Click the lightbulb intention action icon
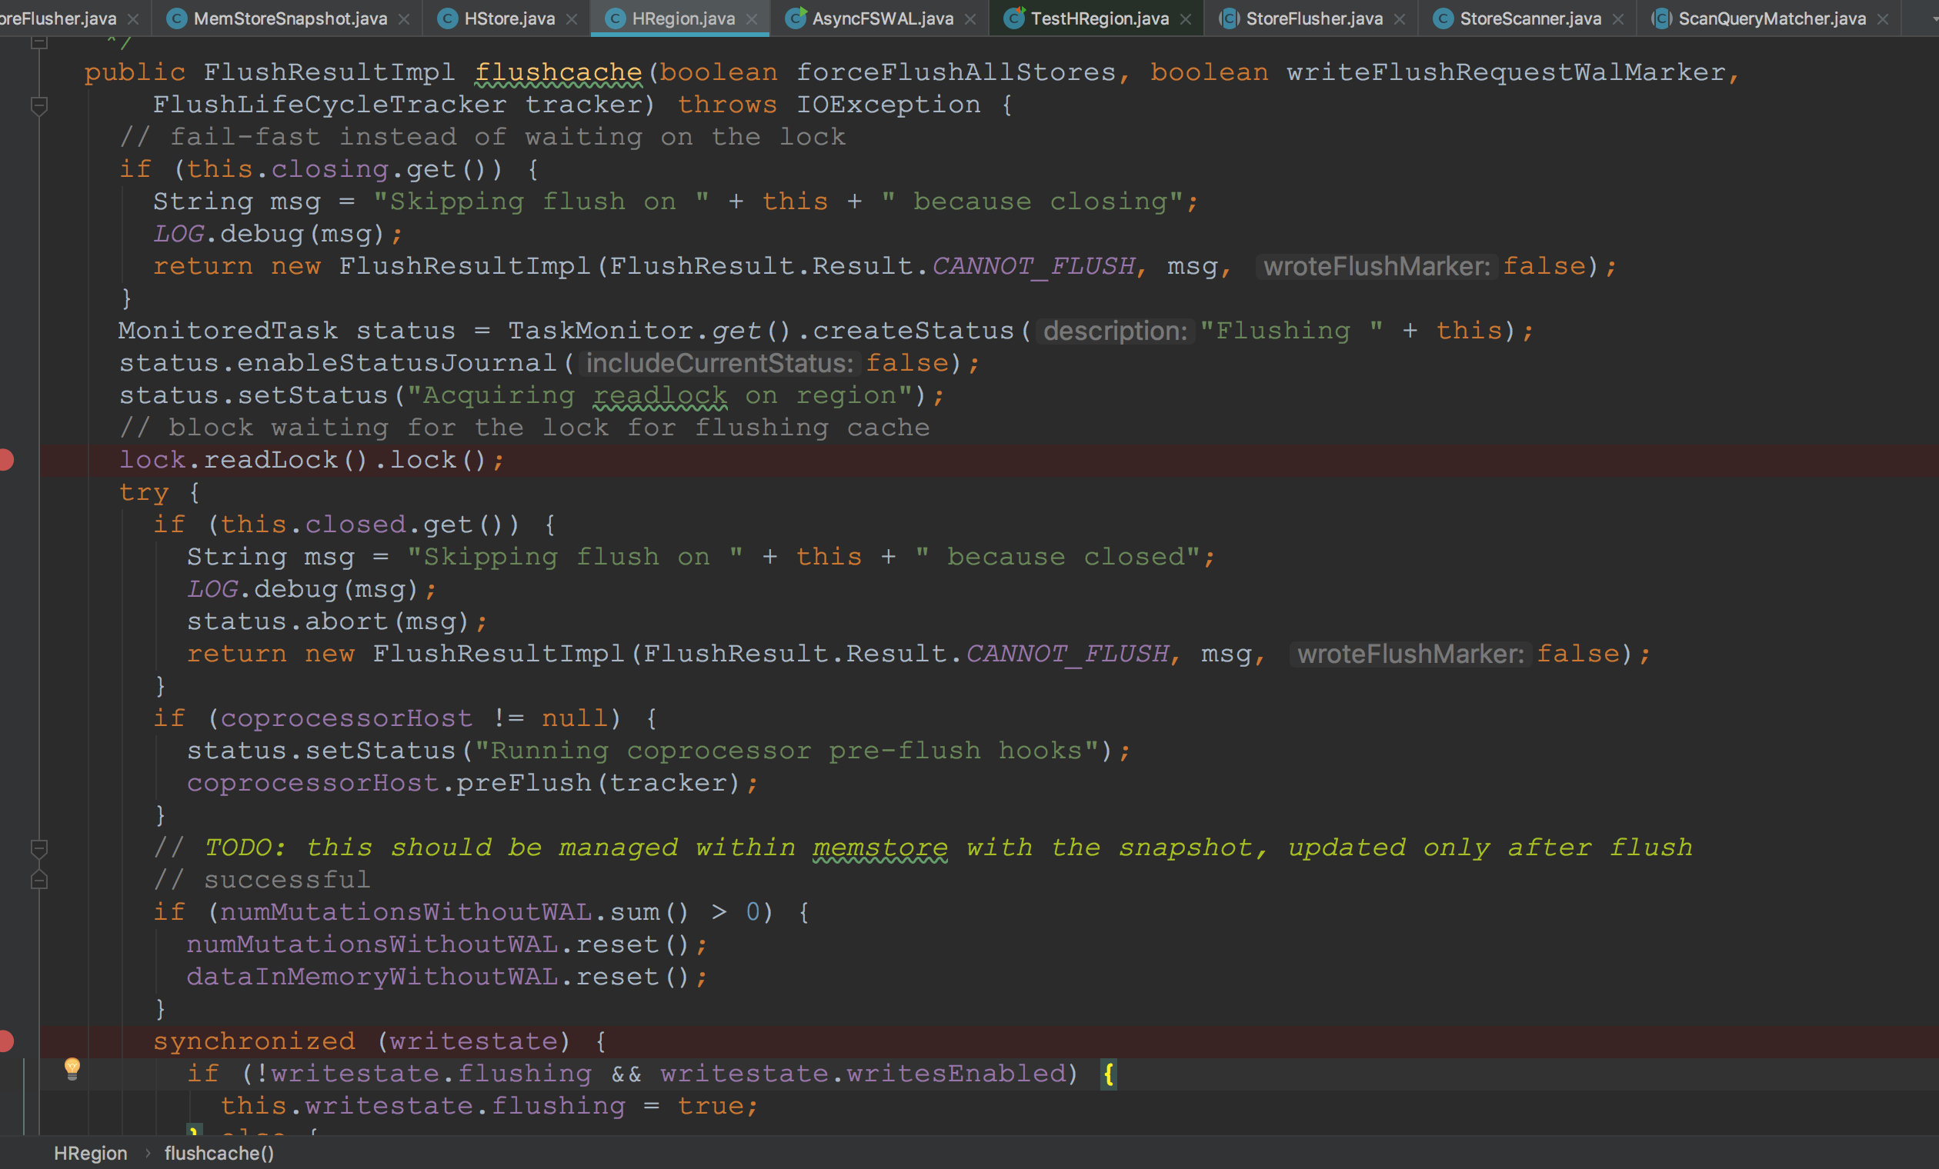Image resolution: width=1939 pixels, height=1169 pixels. [x=72, y=1068]
